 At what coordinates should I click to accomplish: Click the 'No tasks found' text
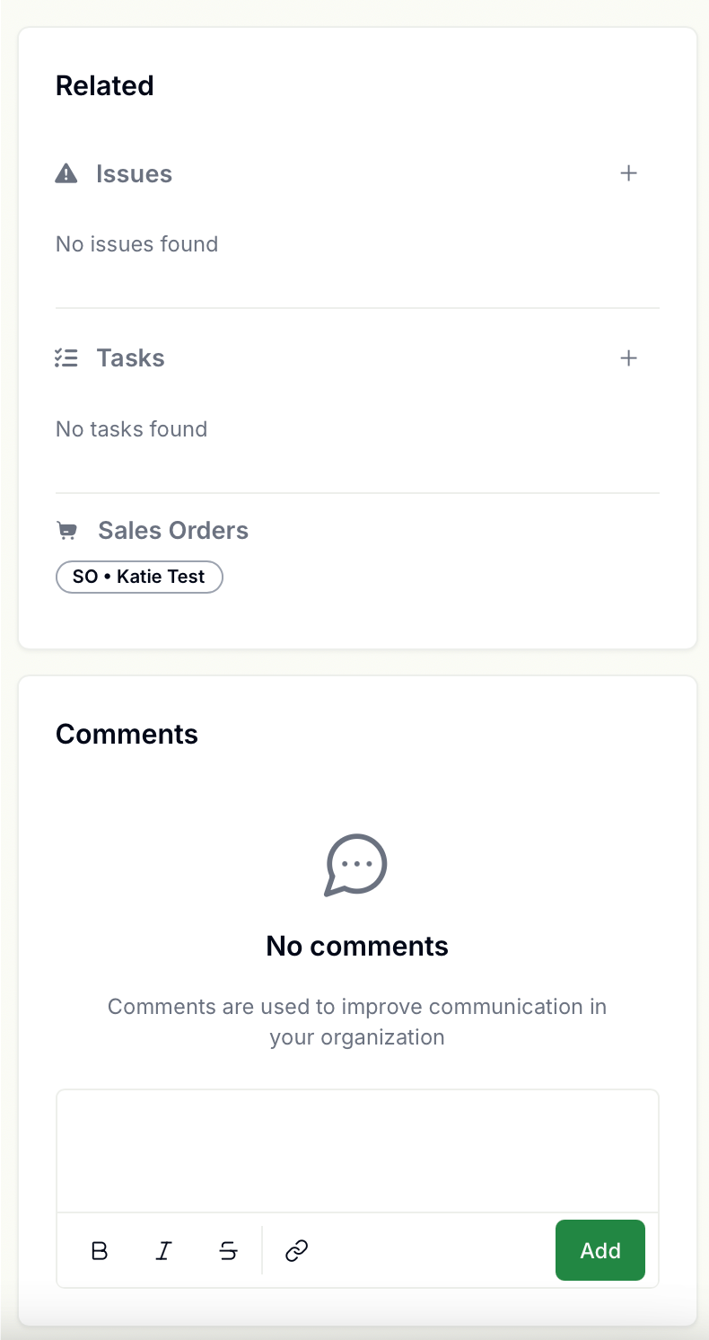pos(132,429)
